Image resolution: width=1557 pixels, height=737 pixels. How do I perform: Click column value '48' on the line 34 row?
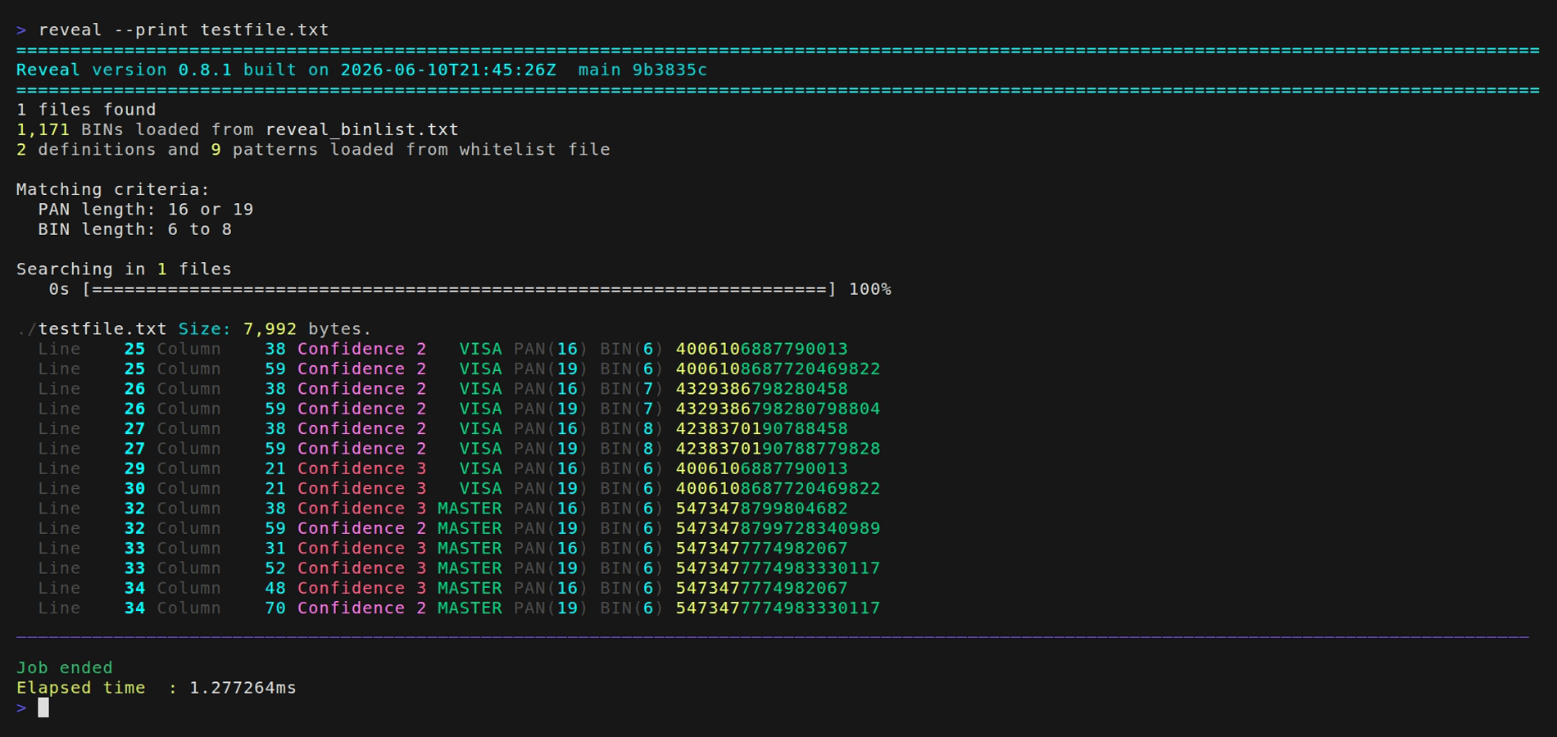275,588
